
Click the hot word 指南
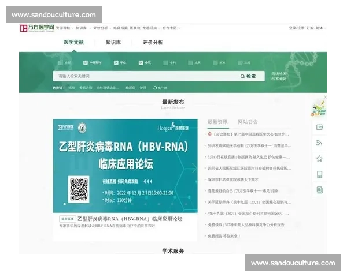click(72, 88)
